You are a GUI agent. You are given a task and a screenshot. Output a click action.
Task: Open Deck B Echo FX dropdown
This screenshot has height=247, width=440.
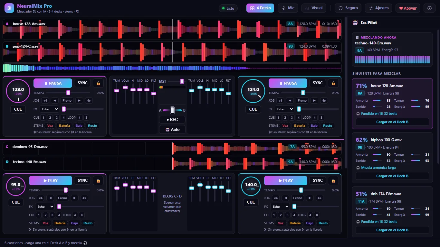[284, 109]
